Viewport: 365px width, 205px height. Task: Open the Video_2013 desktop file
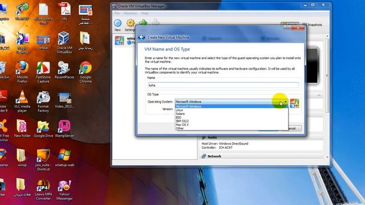coord(64,97)
